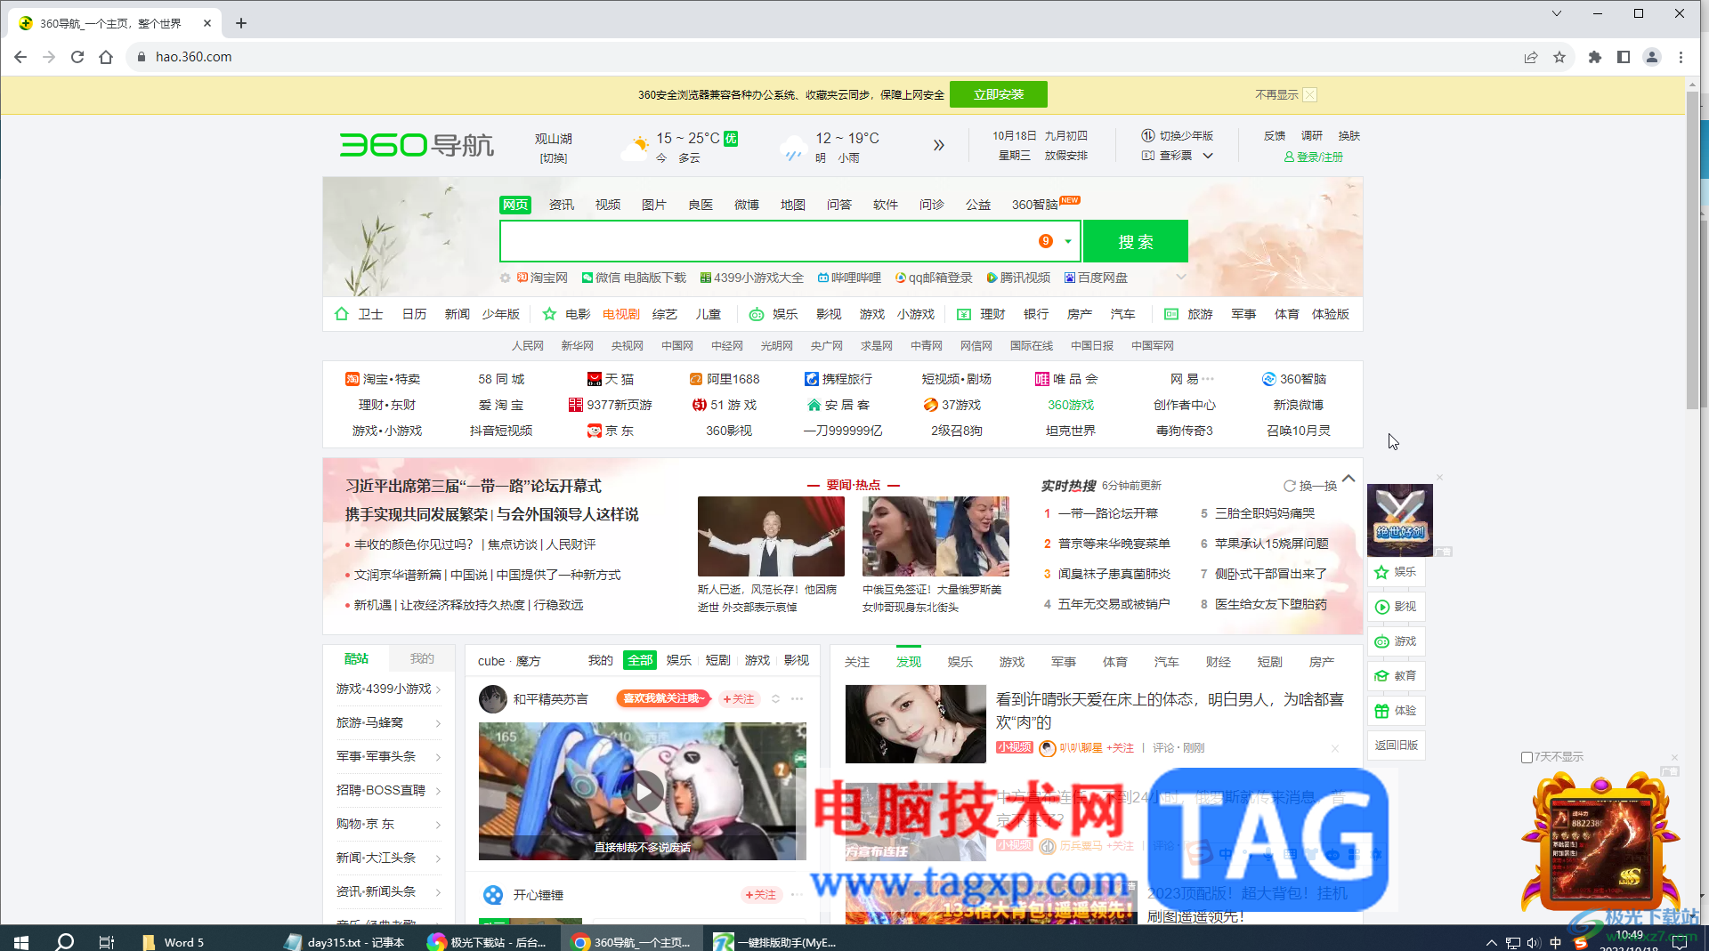This screenshot has width=1709, height=951.
Task: Open sidebar 娱乐 shortcut
Action: (1396, 573)
